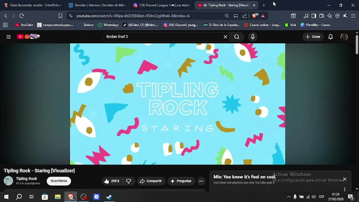
Task: Open the bookmarks bar apps grid icon
Action: tap(5, 25)
